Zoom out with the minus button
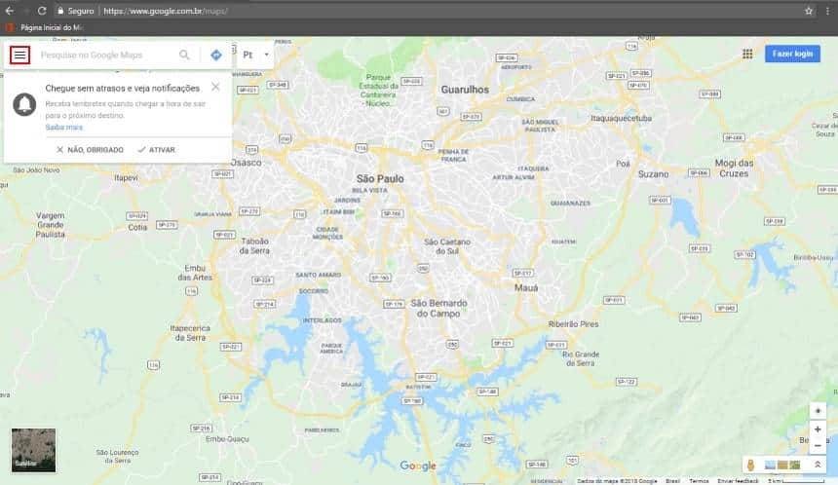This screenshot has height=485, width=838. point(818,445)
